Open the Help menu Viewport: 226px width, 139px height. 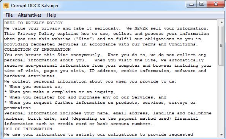51,15
